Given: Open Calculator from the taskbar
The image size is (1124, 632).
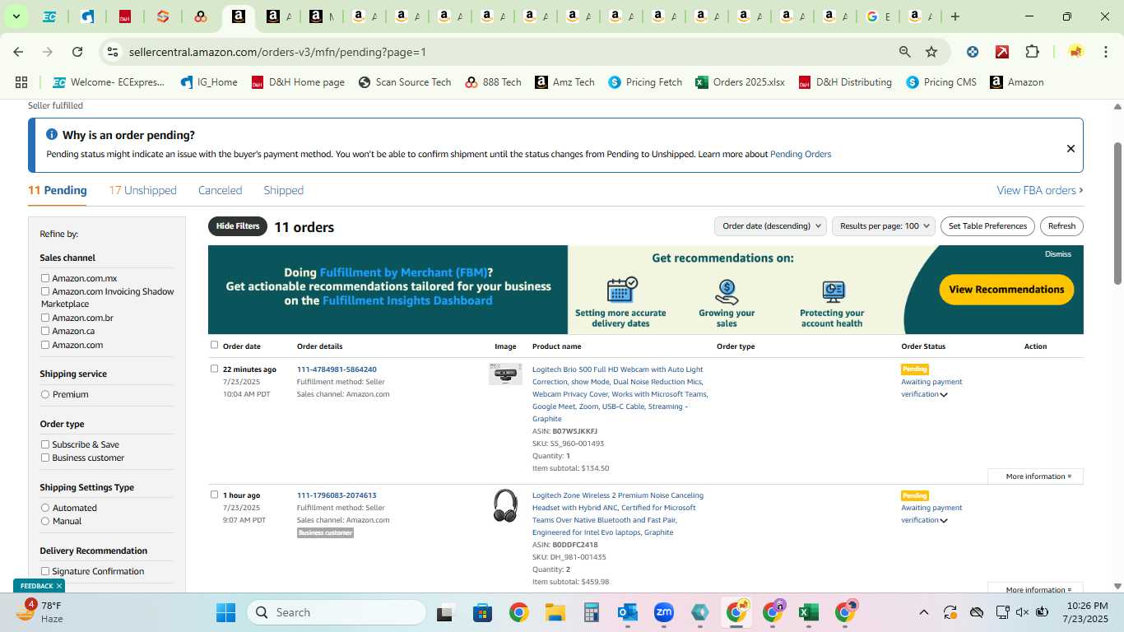Looking at the screenshot, I should click(x=591, y=612).
